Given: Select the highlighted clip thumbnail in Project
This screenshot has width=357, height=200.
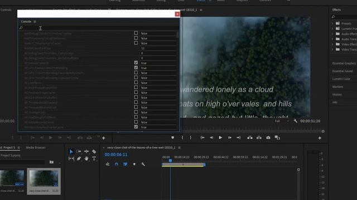Looking at the screenshot, I should 44,178.
